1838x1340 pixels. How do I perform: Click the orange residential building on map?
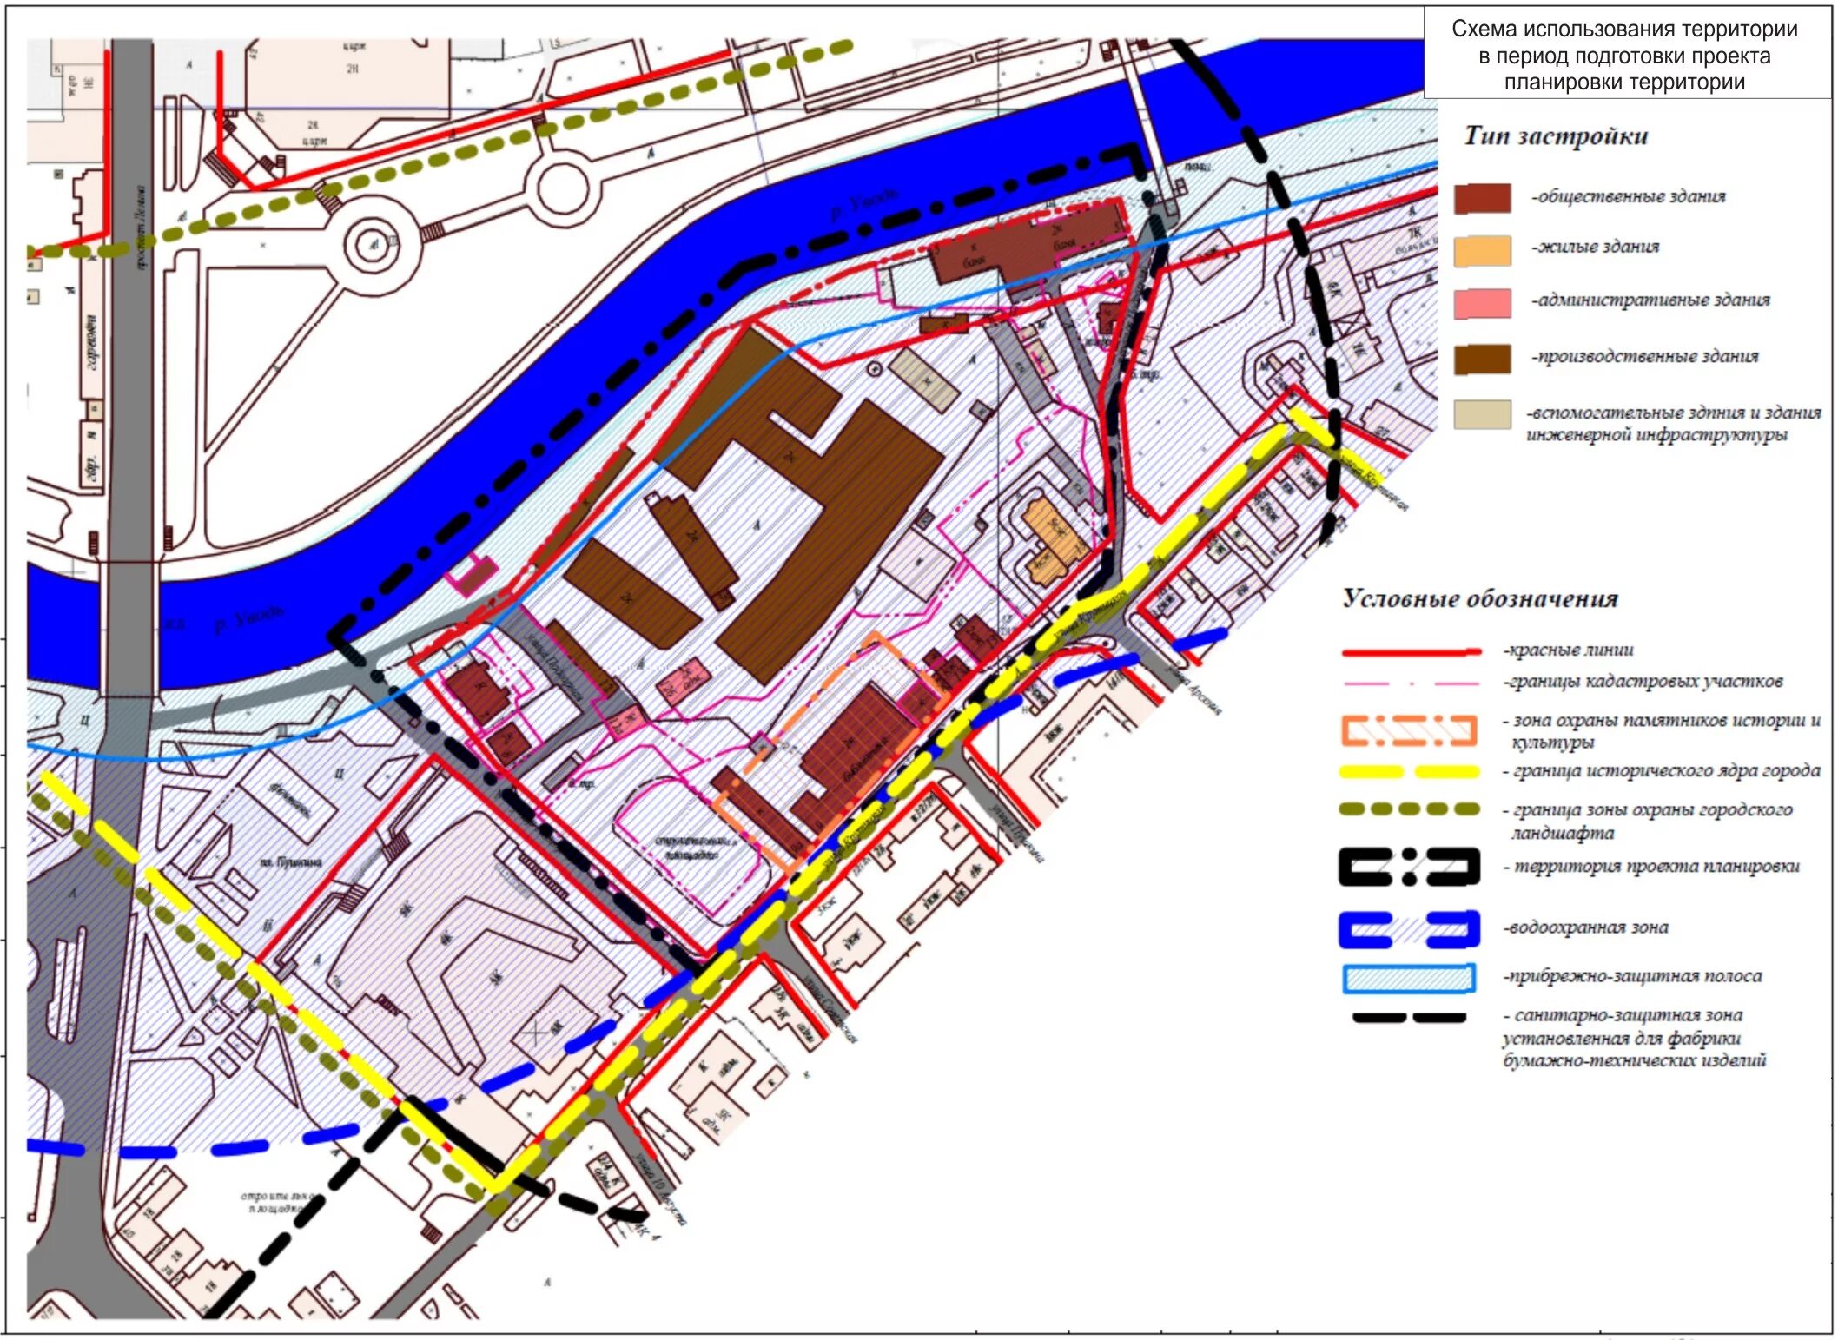1052,538
